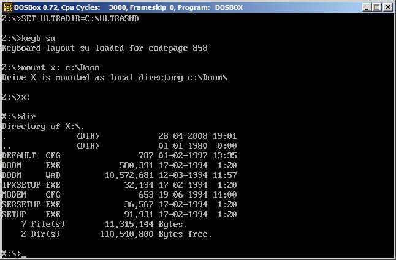Click the 'X:\>dir' command line
The height and width of the screenshot is (260, 396).
(x=18, y=117)
